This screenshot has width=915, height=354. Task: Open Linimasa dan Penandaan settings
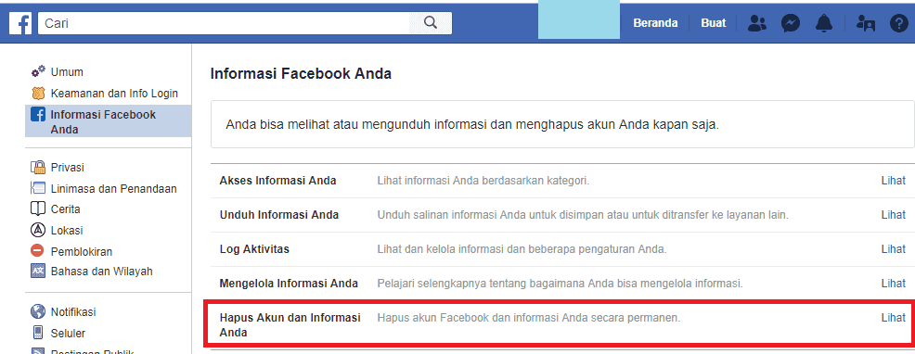[x=114, y=188]
